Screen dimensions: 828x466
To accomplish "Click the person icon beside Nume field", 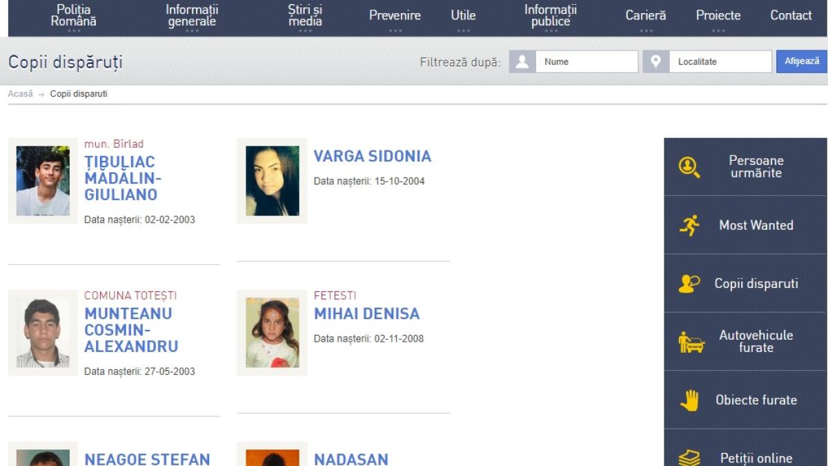I will pyautogui.click(x=522, y=61).
